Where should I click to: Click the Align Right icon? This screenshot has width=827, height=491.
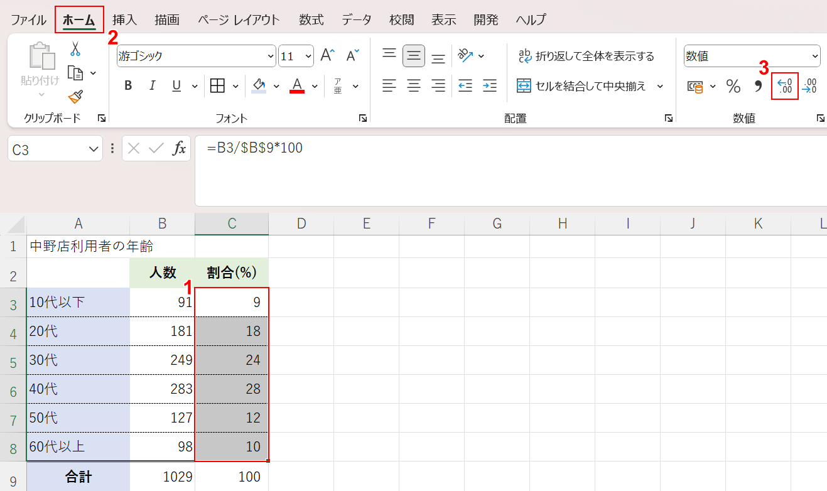tap(438, 85)
